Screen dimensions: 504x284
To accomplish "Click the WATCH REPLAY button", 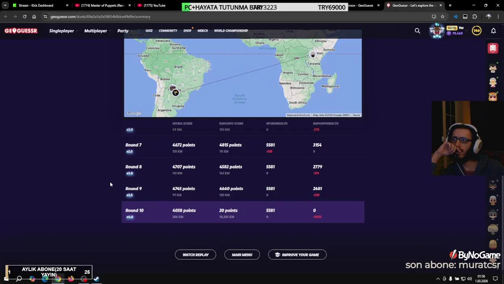I will click(196, 255).
